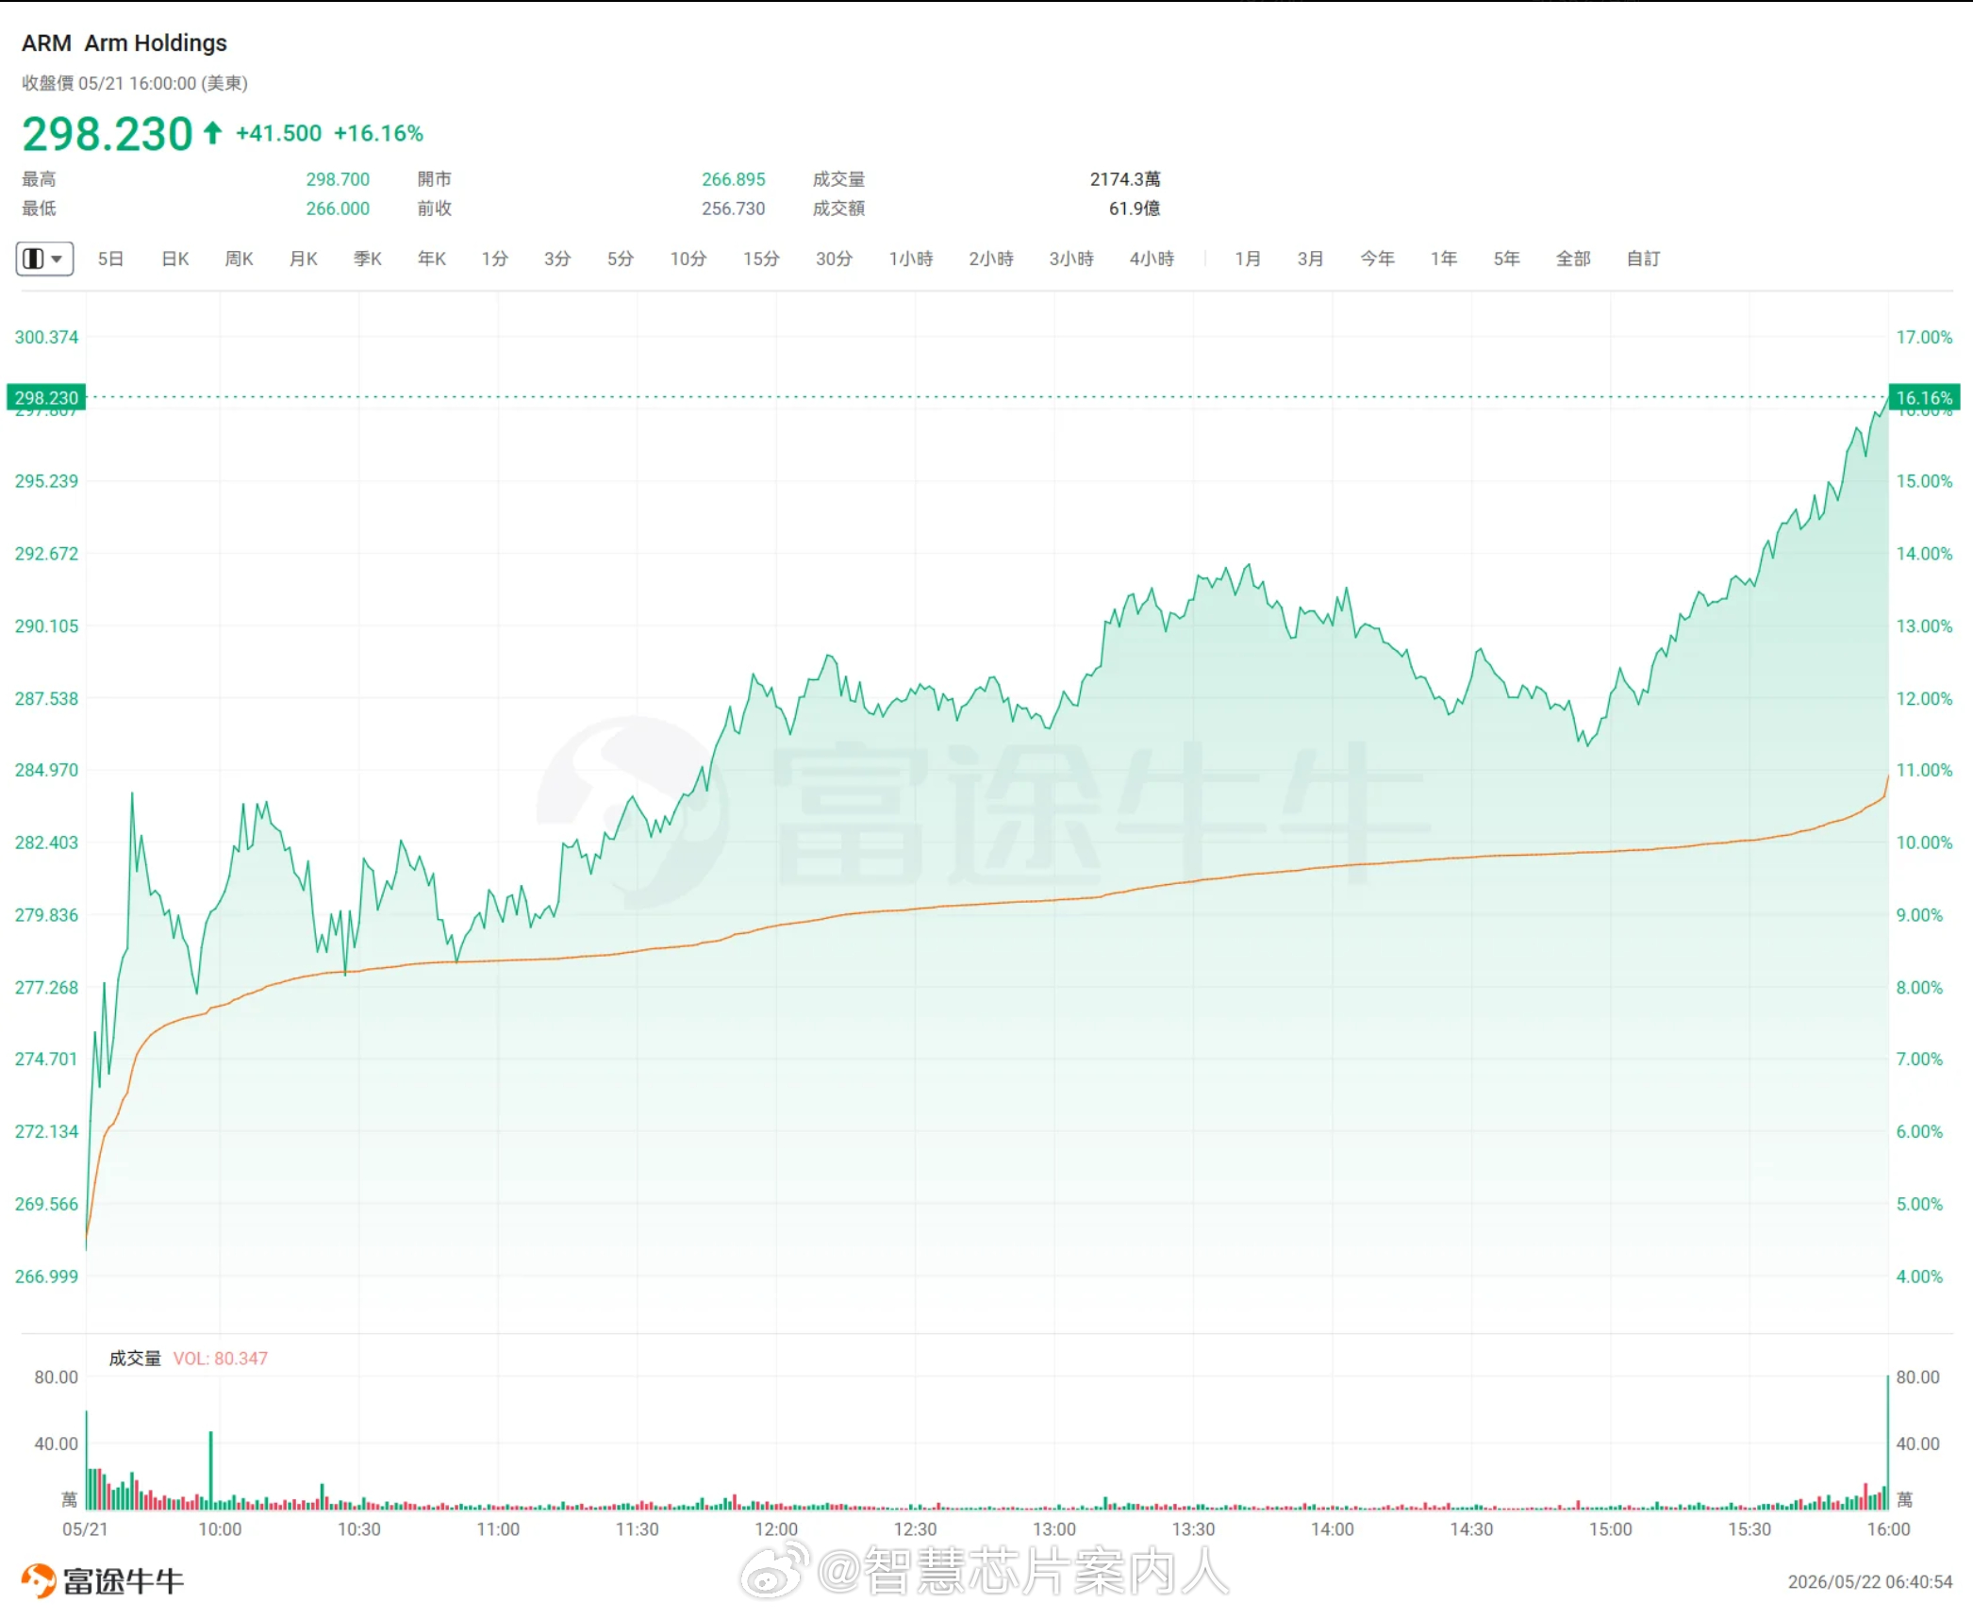The width and height of the screenshot is (1973, 1619).
Task: Choose the 3小時 interval
Action: pyautogui.click(x=1071, y=259)
